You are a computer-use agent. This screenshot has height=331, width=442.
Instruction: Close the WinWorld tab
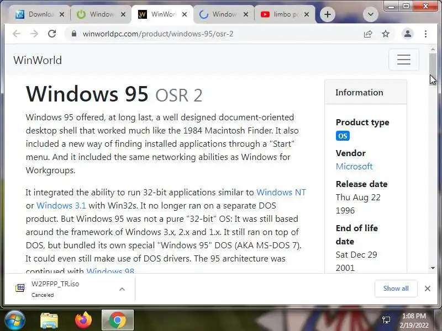pos(185,14)
